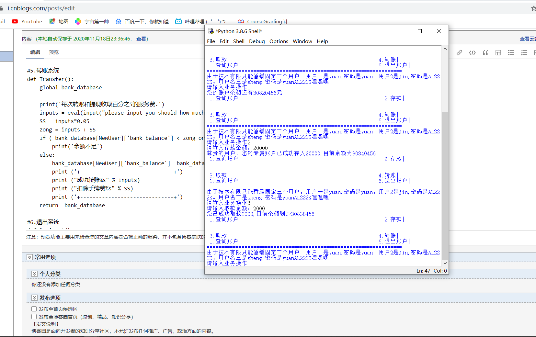Click the '#5.转账系统' comment line
Screen dimensions: 536x337
pyautogui.click(x=43, y=71)
